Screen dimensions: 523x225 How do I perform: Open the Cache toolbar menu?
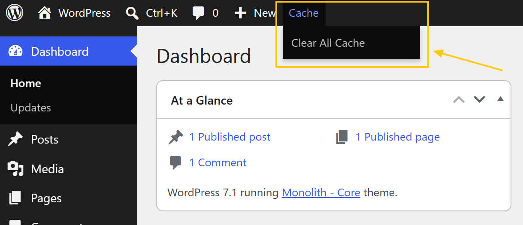(x=304, y=13)
